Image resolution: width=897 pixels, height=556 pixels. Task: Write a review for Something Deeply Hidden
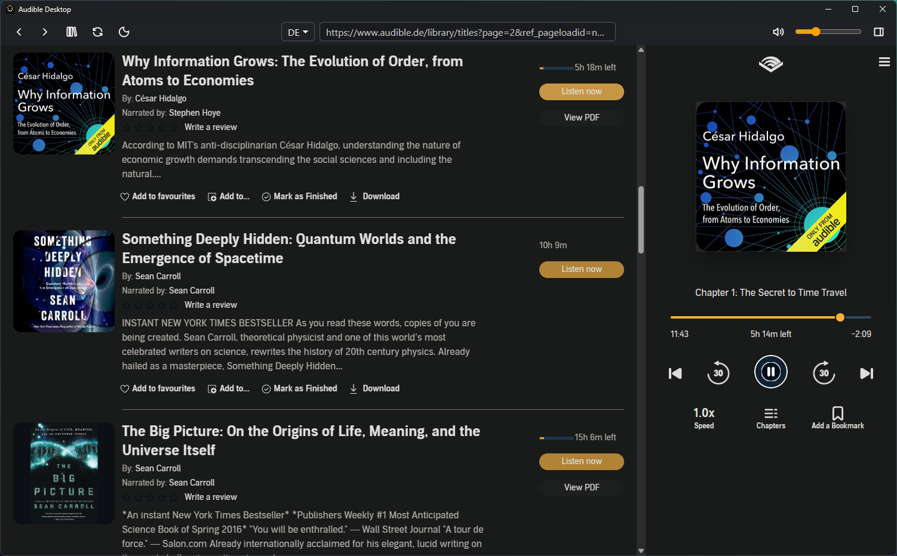211,305
